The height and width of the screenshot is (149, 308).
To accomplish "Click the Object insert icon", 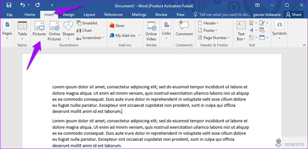I will 262,37.
